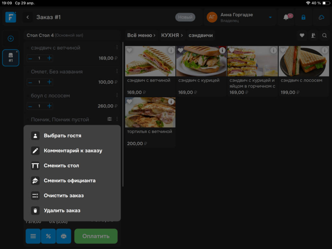
Task: Open Стол Стол 4 table header
Action: pos(72,35)
